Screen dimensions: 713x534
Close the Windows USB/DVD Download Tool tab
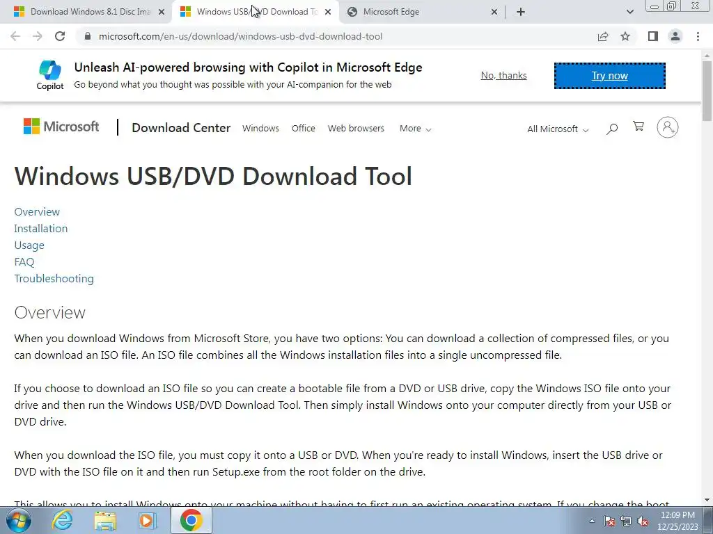point(328,13)
